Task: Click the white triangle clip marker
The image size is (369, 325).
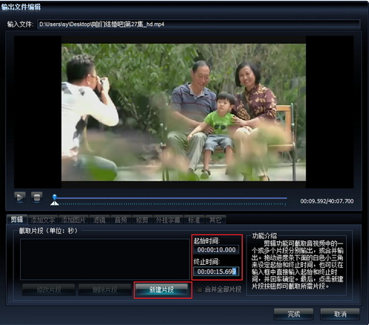Action: 54,203
